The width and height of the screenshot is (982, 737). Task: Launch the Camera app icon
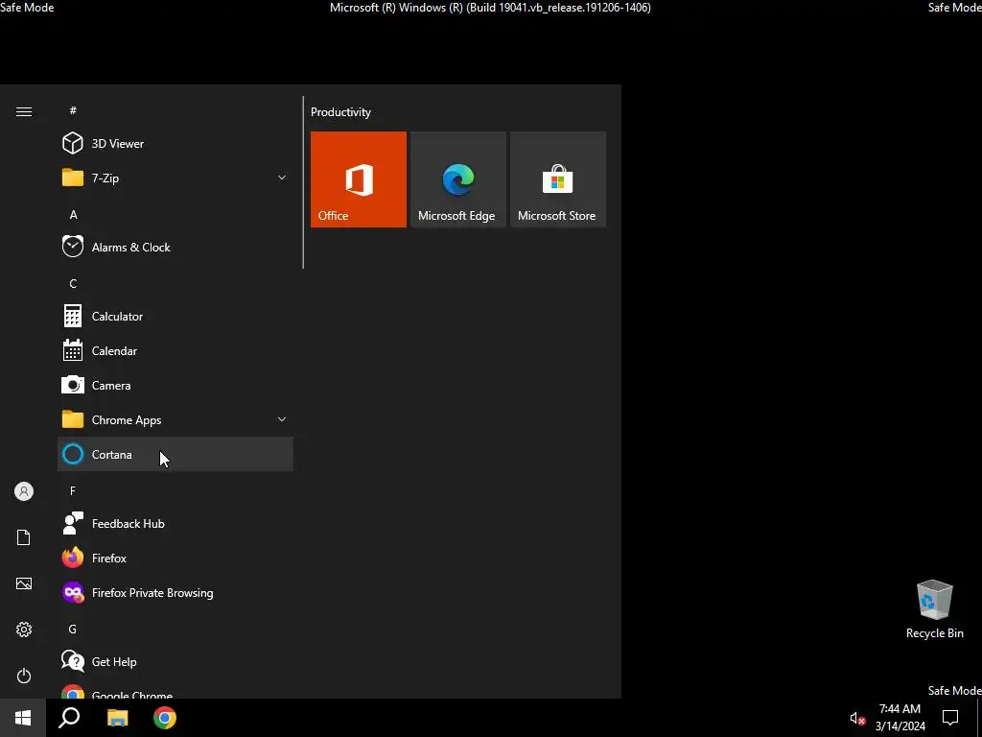(x=73, y=385)
